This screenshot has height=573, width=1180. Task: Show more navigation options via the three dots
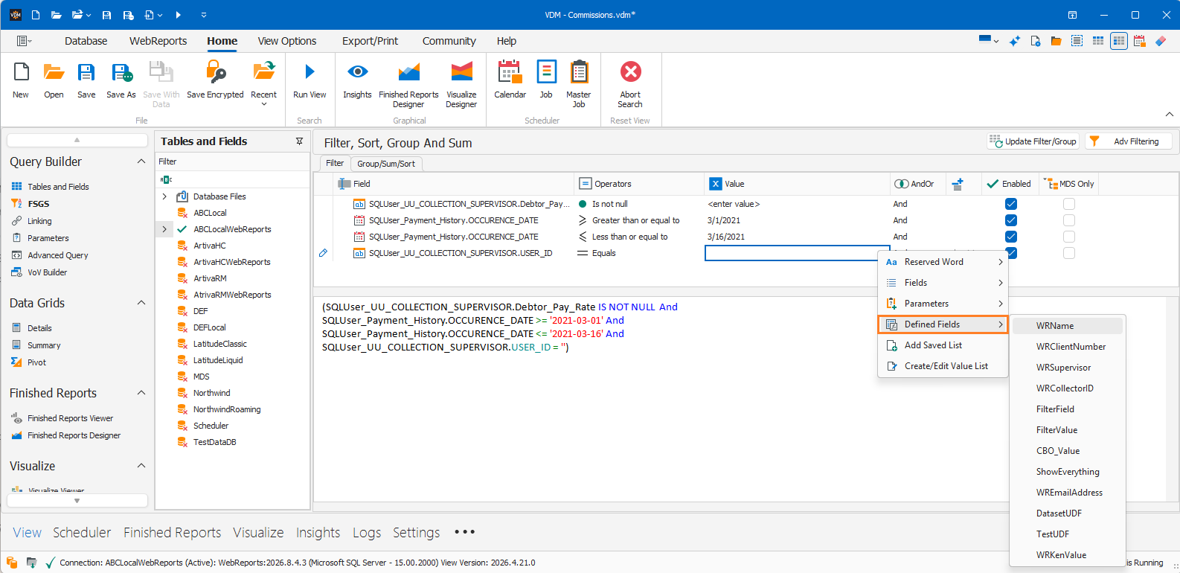464,532
